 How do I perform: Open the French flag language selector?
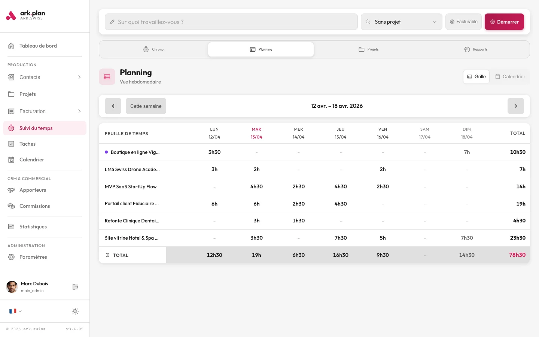tap(15, 311)
